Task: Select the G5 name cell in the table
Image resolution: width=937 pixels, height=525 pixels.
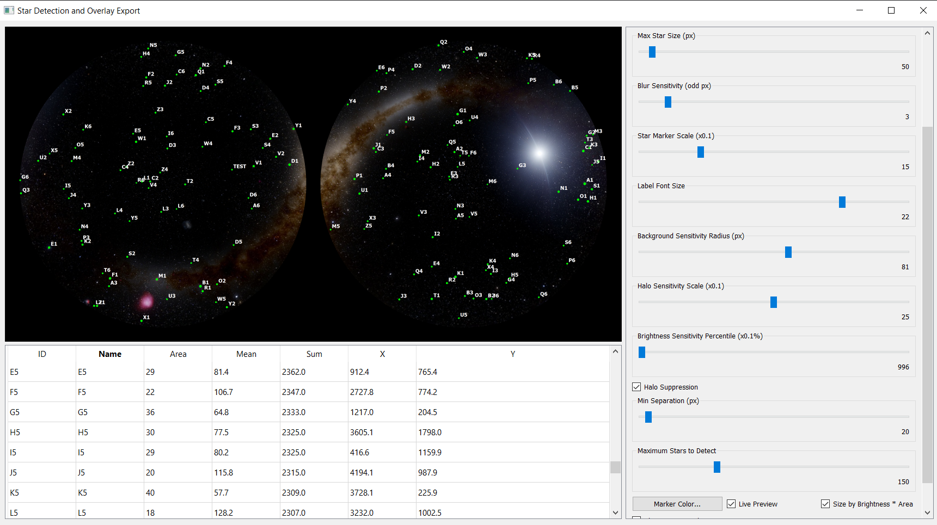Action: click(110, 412)
